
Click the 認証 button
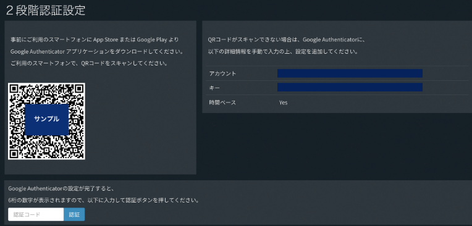pyautogui.click(x=74, y=214)
